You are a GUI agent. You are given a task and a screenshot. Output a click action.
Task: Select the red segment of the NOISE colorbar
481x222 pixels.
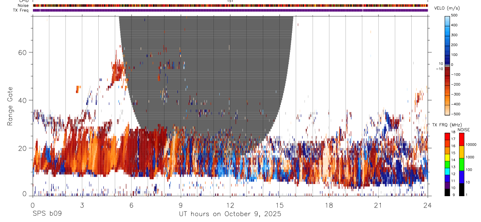tap(461, 139)
